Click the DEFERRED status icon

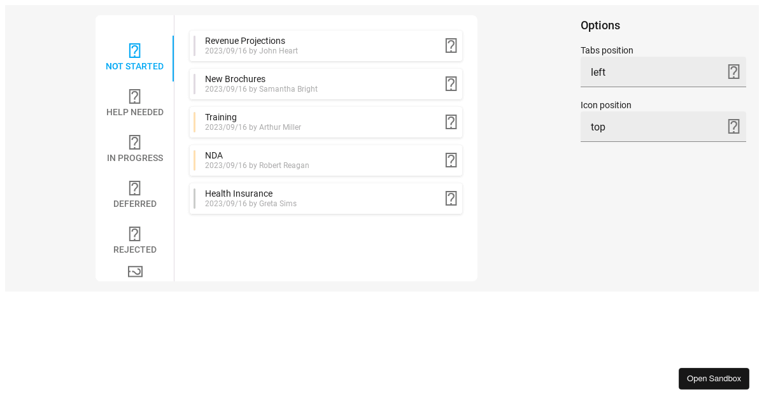coord(134,188)
